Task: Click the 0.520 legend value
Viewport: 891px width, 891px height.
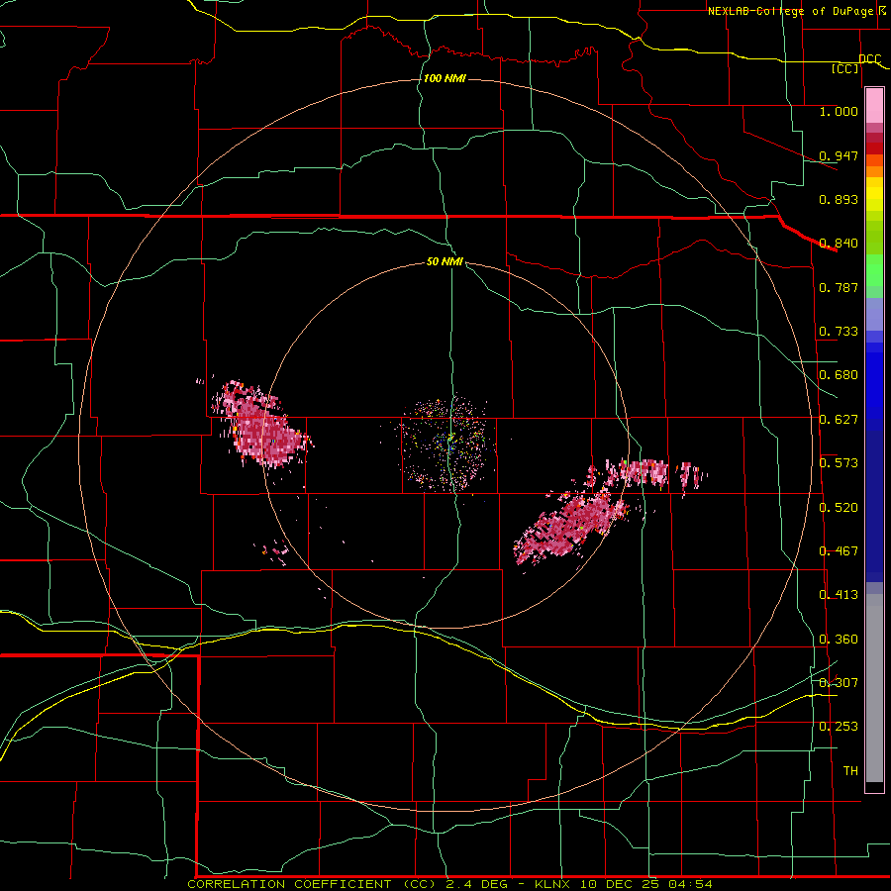Action: click(x=839, y=508)
